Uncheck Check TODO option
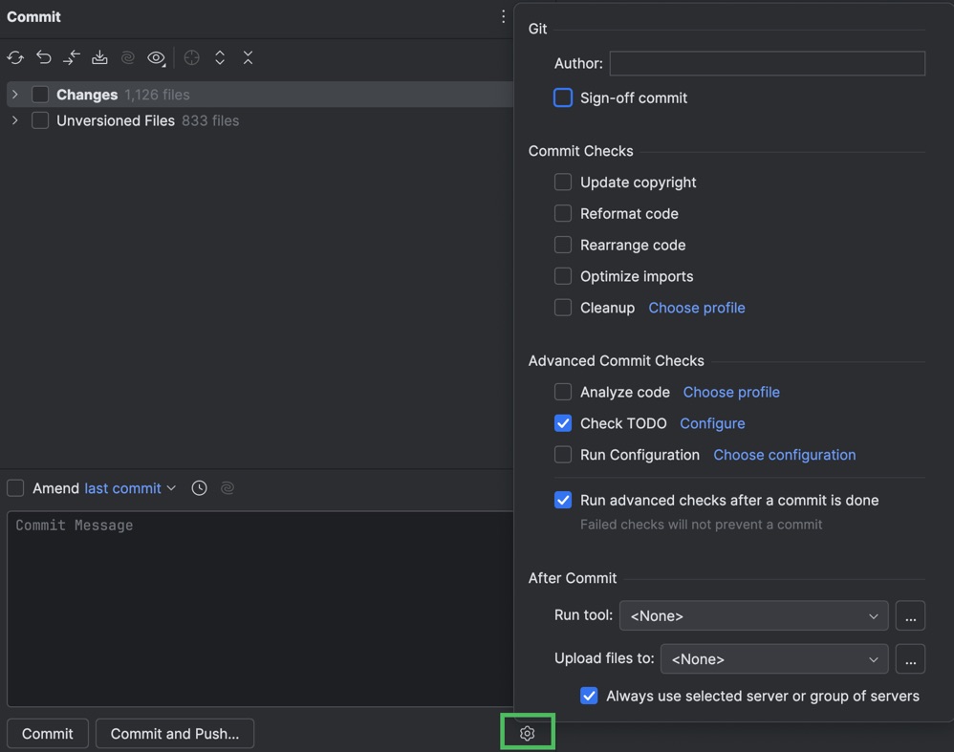 pos(563,423)
